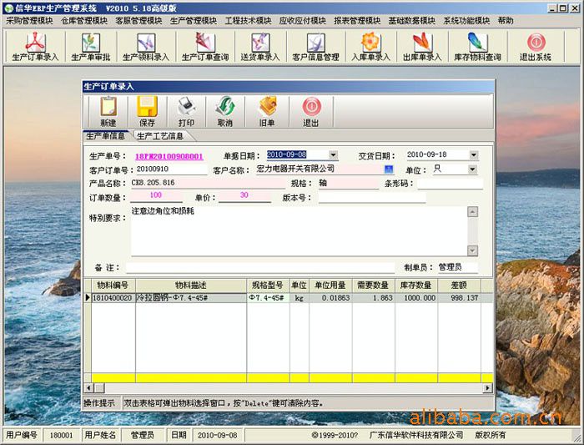Click 打印 printer icon
Viewport: 584px width, 445px height.
coord(186,111)
